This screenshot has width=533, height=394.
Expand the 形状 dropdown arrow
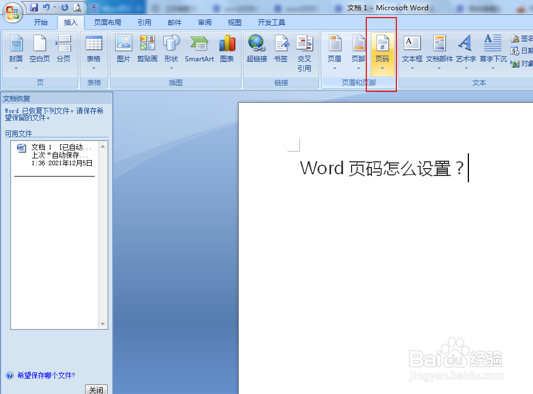[x=171, y=68]
